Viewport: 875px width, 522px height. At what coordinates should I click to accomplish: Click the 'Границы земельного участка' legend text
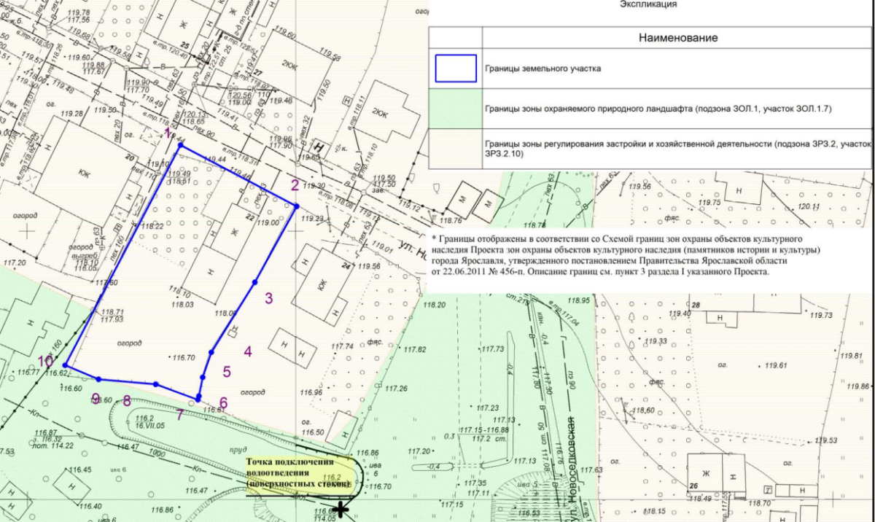(x=542, y=69)
